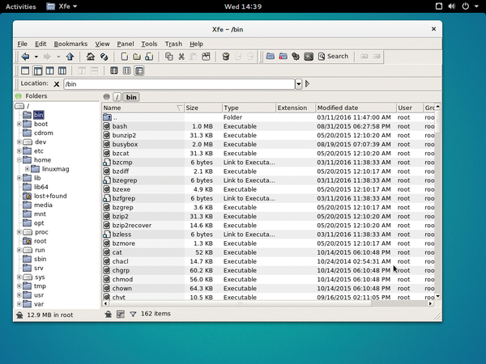The width and height of the screenshot is (486, 364).
Task: Click the root '/' path button
Action: (117, 97)
